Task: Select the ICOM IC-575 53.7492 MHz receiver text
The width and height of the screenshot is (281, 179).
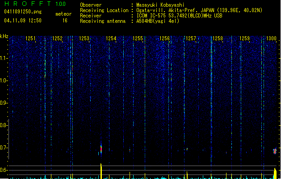Action: [180, 16]
